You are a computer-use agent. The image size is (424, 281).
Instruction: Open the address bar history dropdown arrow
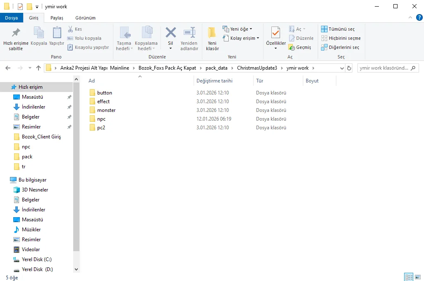[341, 68]
